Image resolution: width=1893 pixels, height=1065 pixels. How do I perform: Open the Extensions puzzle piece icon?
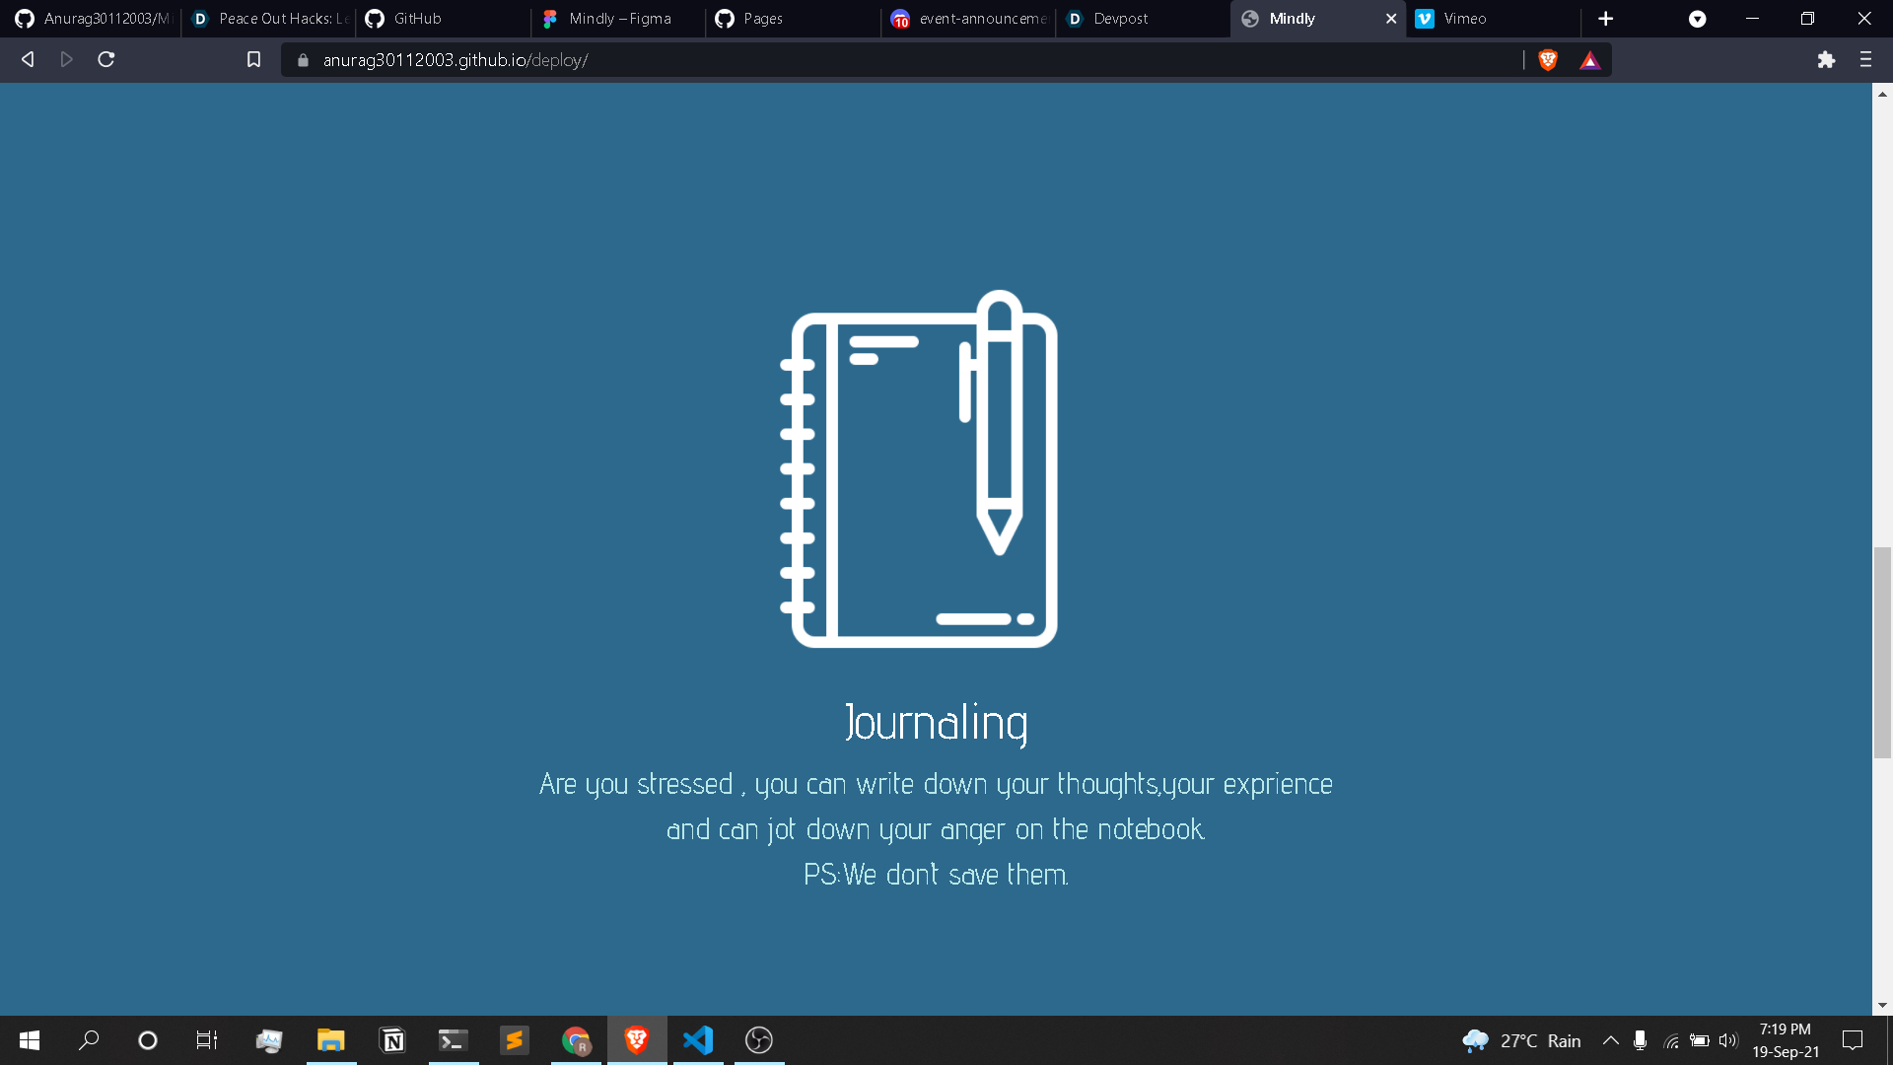1826,60
